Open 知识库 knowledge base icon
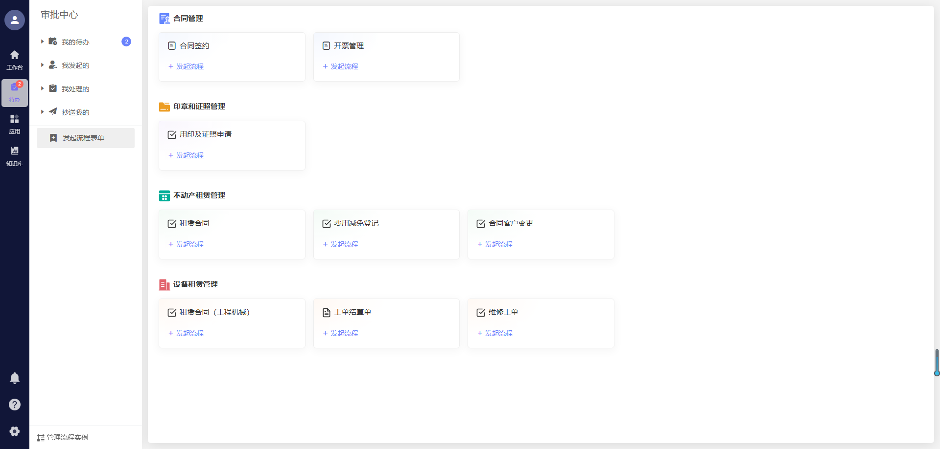 [x=15, y=156]
